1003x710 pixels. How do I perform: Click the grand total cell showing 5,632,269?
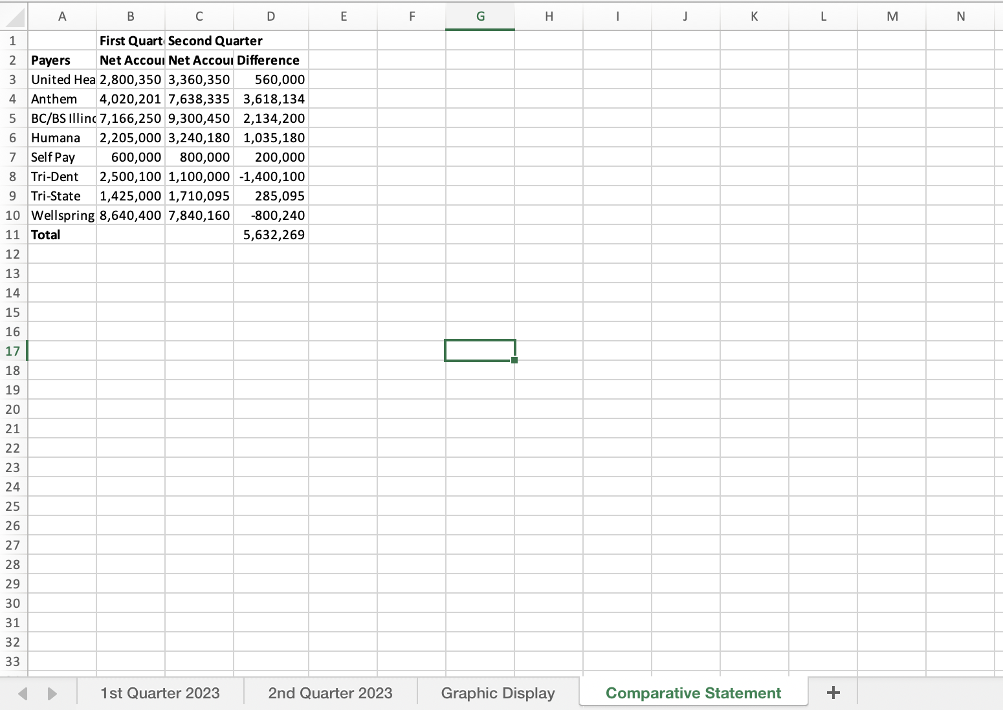(x=270, y=234)
